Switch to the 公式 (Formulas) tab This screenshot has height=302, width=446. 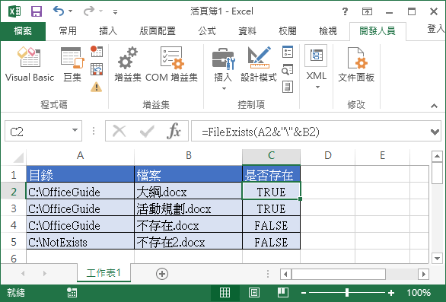pos(207,30)
